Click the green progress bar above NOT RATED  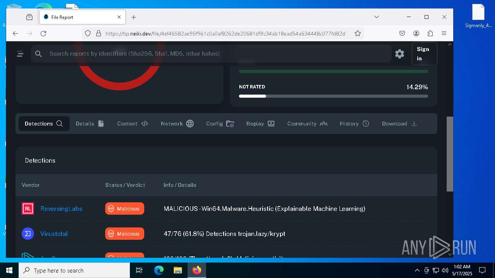point(333,71)
